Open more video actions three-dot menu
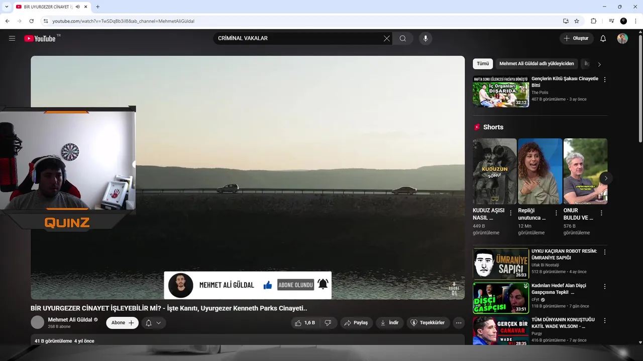 pos(459,323)
